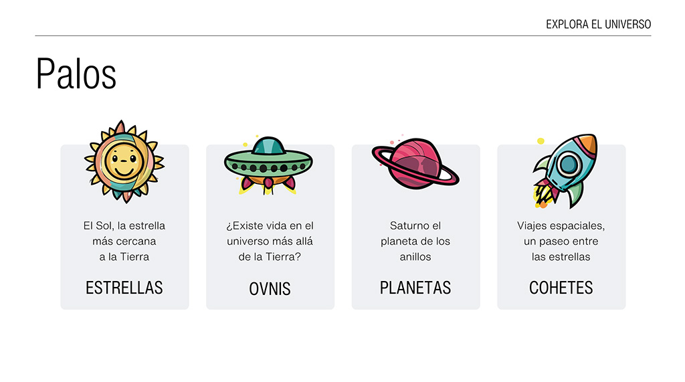Select the 'El Sol, la estrella' description
The image size is (685, 382).
pos(124,241)
